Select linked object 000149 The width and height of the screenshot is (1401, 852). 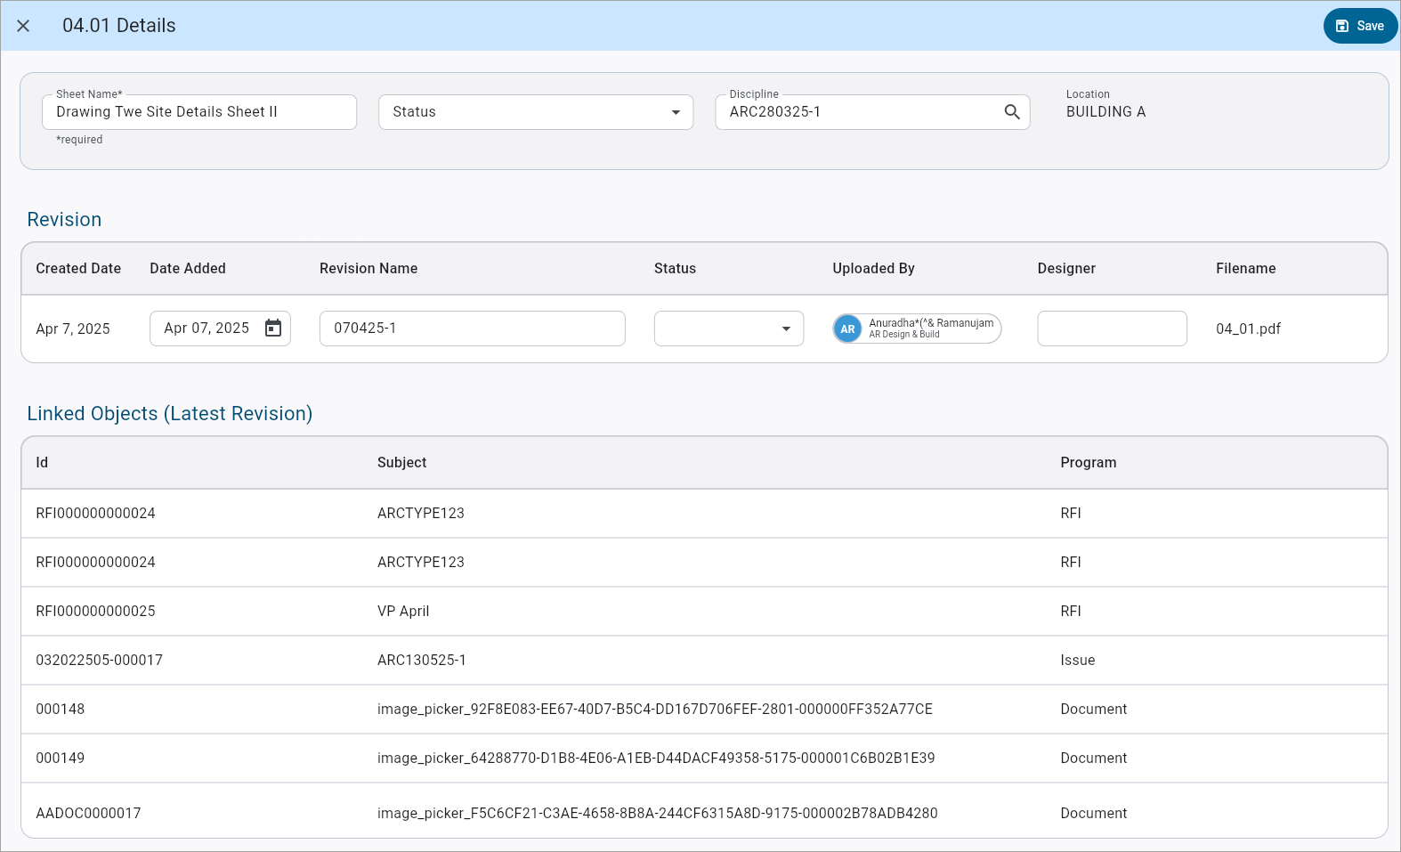60,758
